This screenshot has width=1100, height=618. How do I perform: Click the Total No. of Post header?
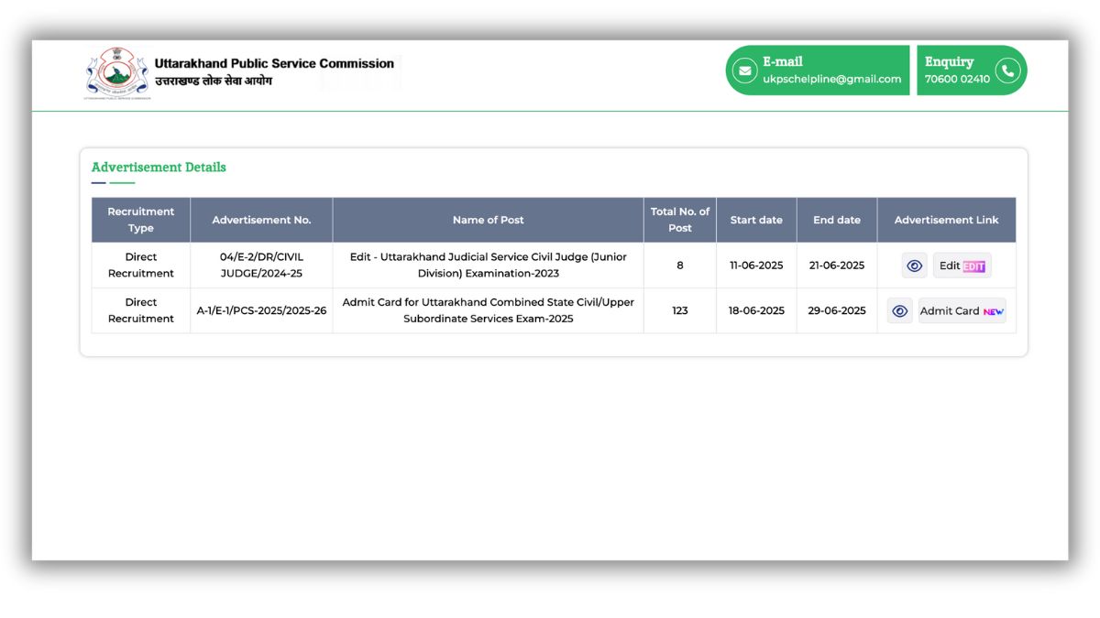680,220
